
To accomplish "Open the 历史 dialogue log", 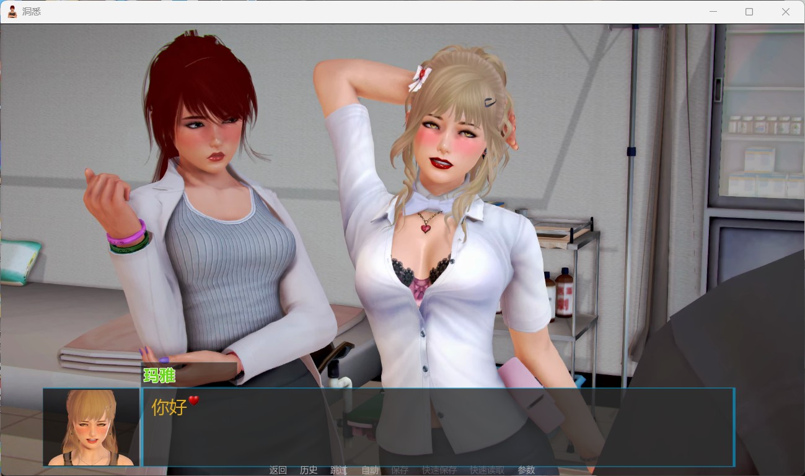I will tap(309, 470).
